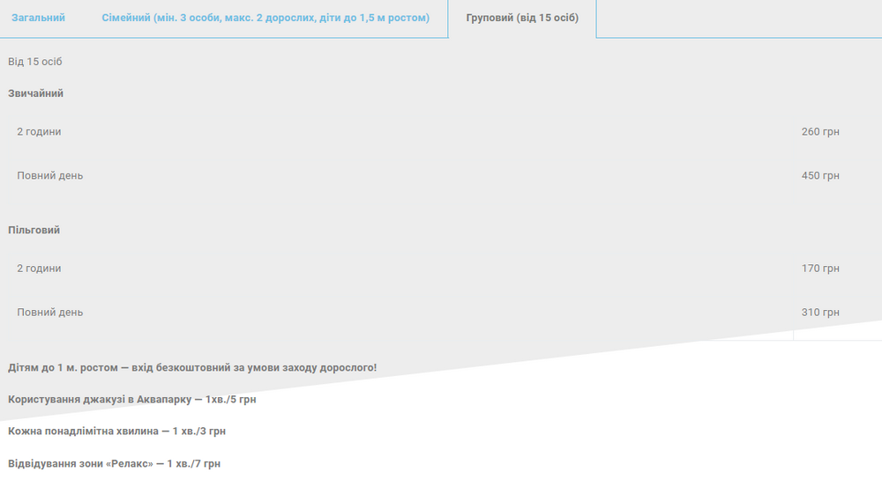Select the 2 години row under Пільговий
Image resolution: width=882 pixels, height=494 pixels.
(x=39, y=269)
